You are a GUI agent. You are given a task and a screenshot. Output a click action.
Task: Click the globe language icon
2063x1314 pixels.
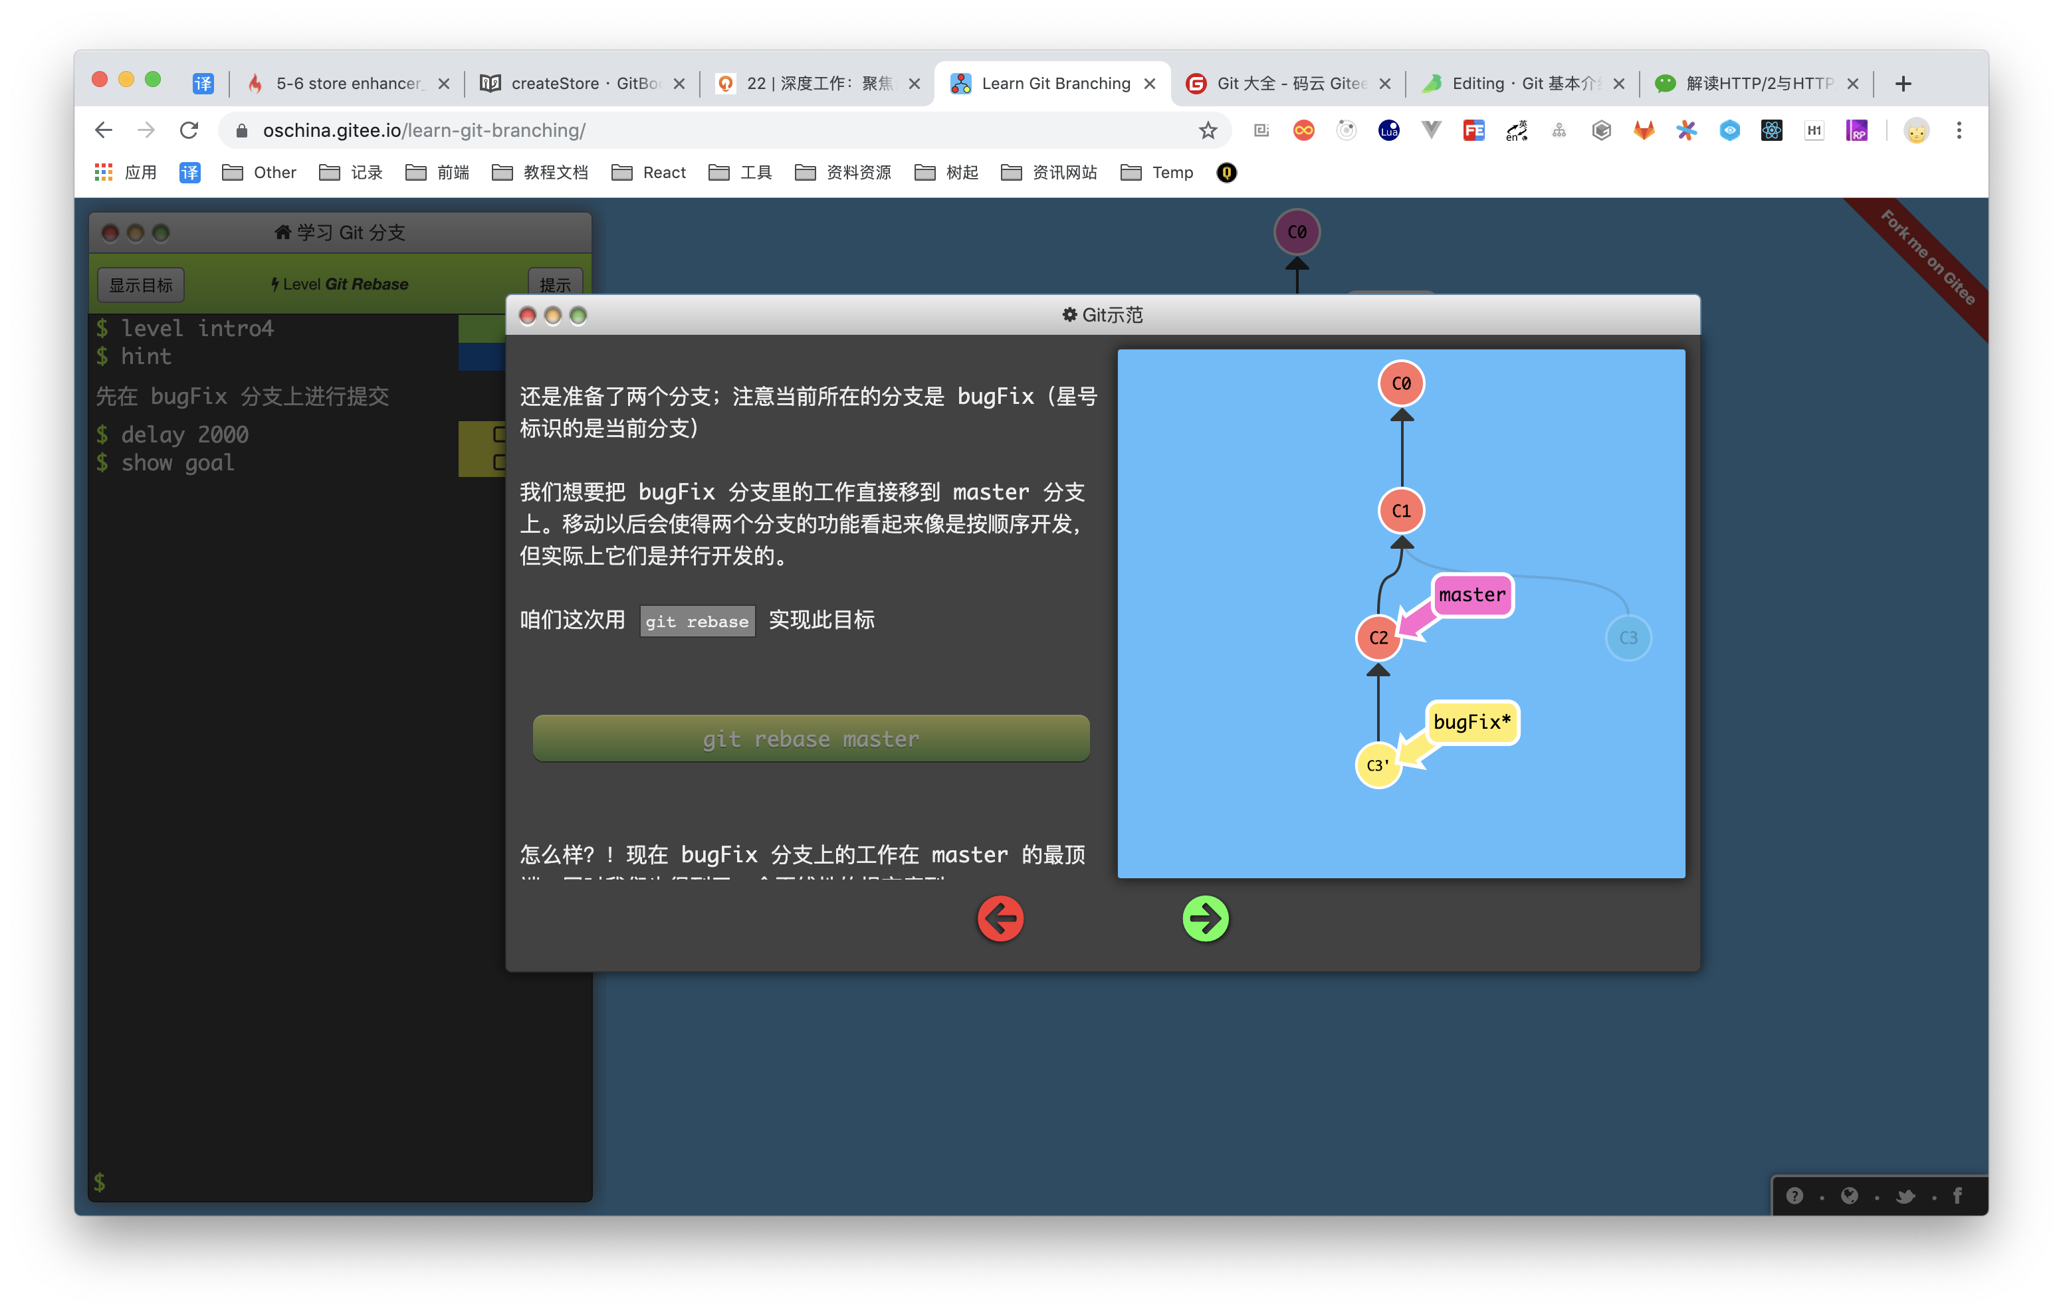click(x=1849, y=1196)
